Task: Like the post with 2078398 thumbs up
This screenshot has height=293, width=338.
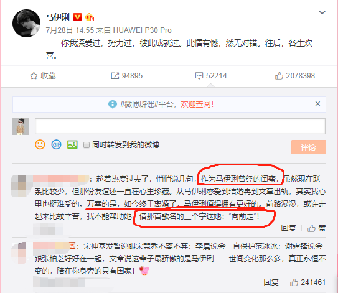Action: [295, 76]
